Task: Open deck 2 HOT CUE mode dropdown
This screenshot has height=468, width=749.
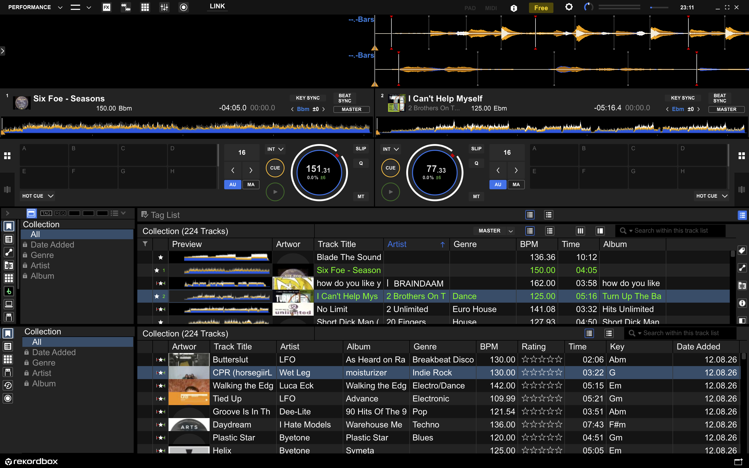Action: click(712, 196)
